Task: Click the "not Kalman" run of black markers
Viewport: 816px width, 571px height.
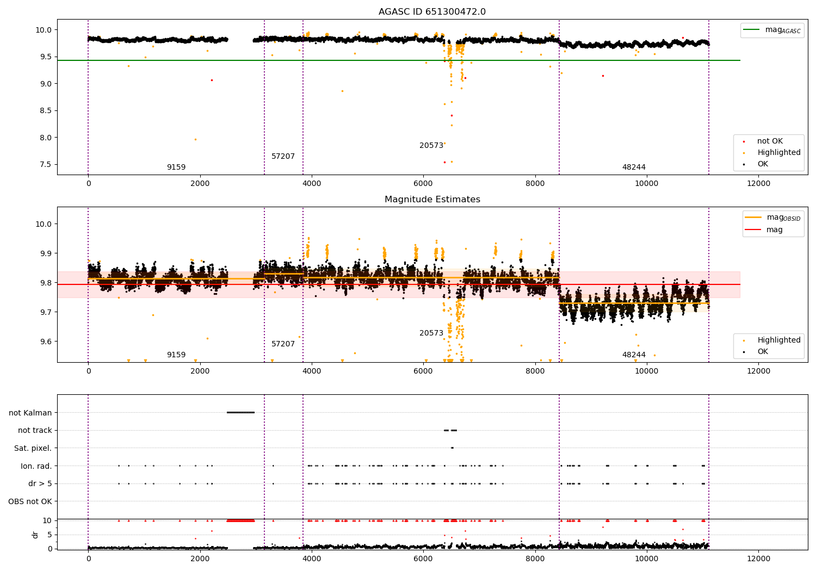Action: point(240,413)
